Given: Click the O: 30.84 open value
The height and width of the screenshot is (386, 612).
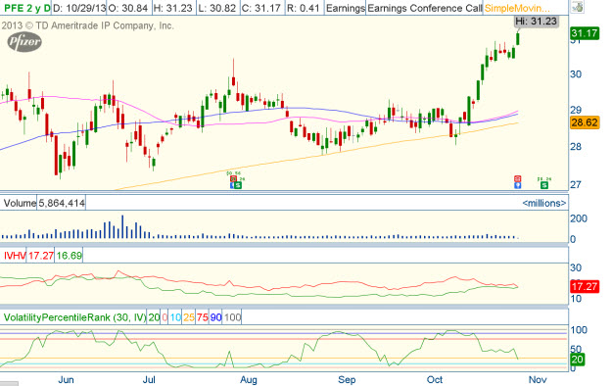Looking at the screenshot, I should [x=128, y=8].
